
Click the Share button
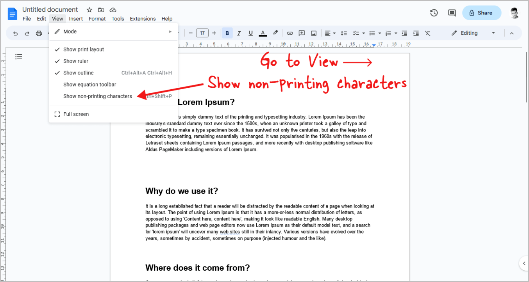pos(482,13)
